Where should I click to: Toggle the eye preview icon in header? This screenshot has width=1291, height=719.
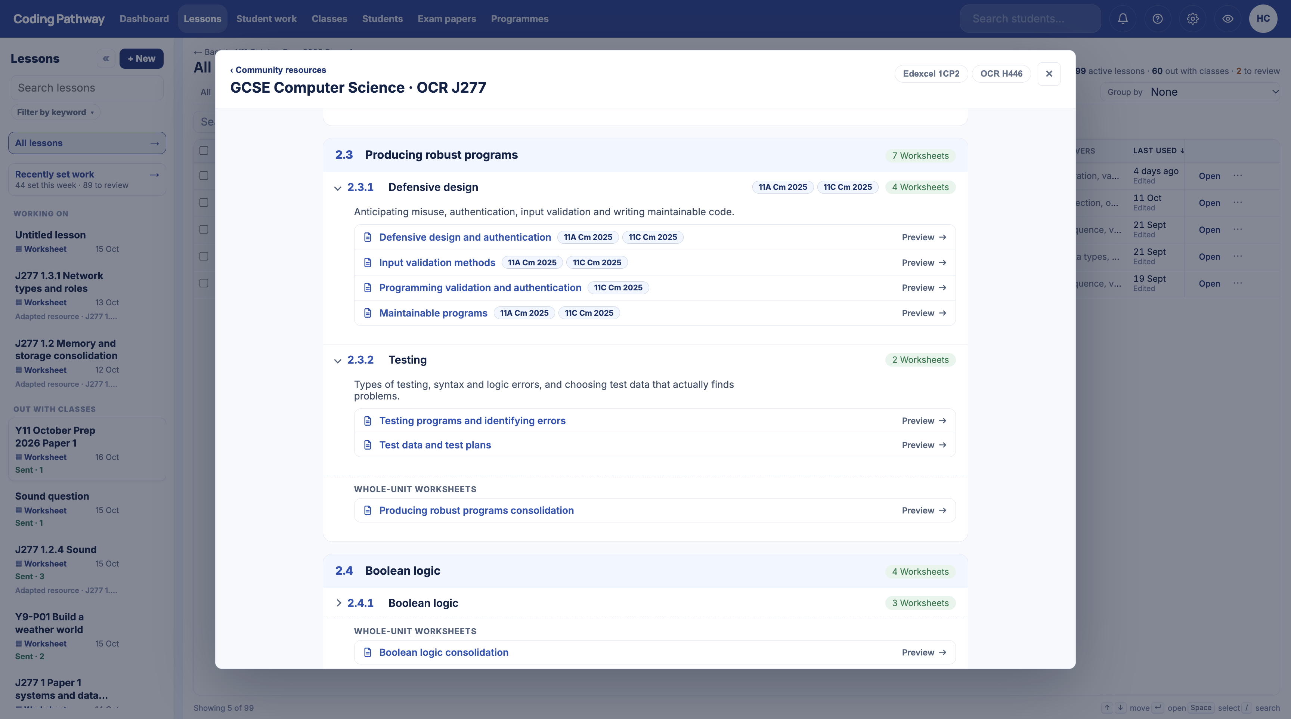[1228, 19]
